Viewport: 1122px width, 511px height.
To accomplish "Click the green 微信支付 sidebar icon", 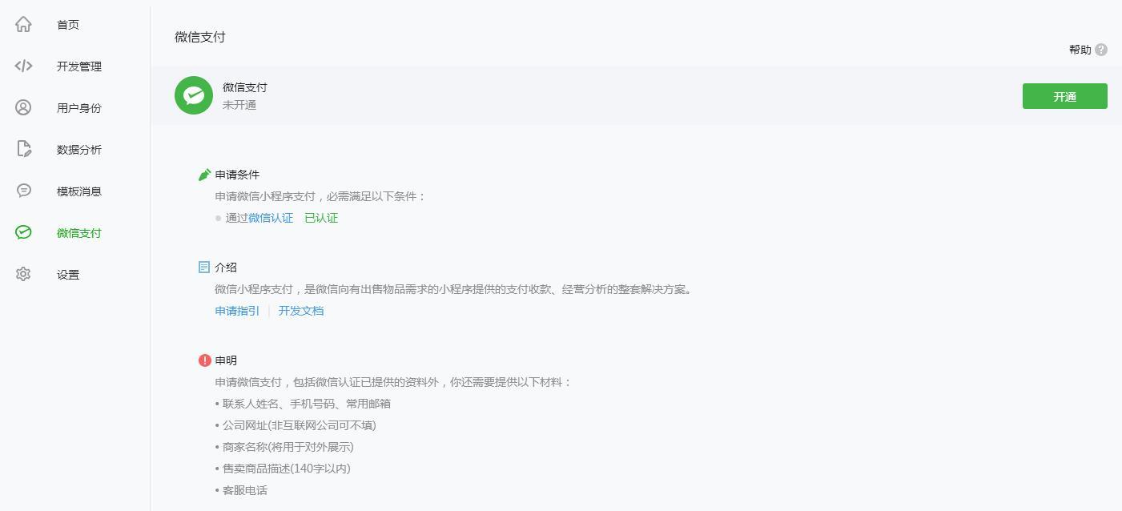I will 23,232.
